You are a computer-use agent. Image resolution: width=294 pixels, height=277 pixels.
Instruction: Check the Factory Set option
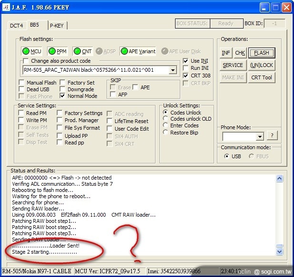tap(62, 82)
